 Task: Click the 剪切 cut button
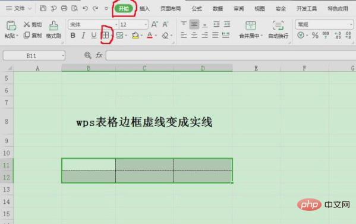coord(33,24)
